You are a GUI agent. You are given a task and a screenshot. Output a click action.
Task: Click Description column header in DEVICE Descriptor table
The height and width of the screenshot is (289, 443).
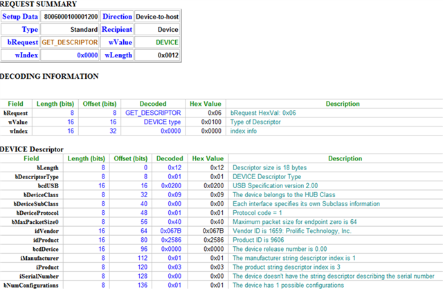345,158
